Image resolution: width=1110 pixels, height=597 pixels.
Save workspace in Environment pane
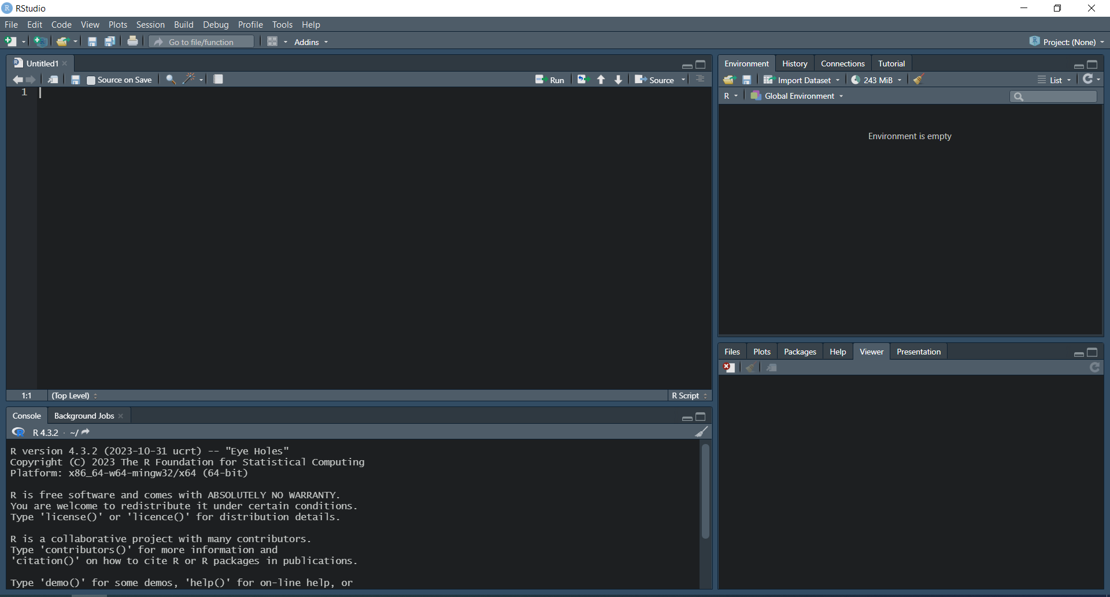tap(747, 80)
